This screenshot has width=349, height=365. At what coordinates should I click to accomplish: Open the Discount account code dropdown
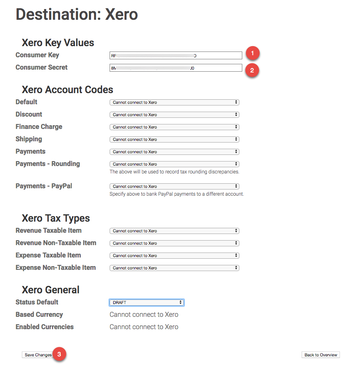174,115
